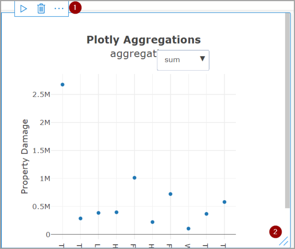The width and height of the screenshot is (295, 249).
Task: Run the visual with the play icon
Action: click(x=23, y=9)
